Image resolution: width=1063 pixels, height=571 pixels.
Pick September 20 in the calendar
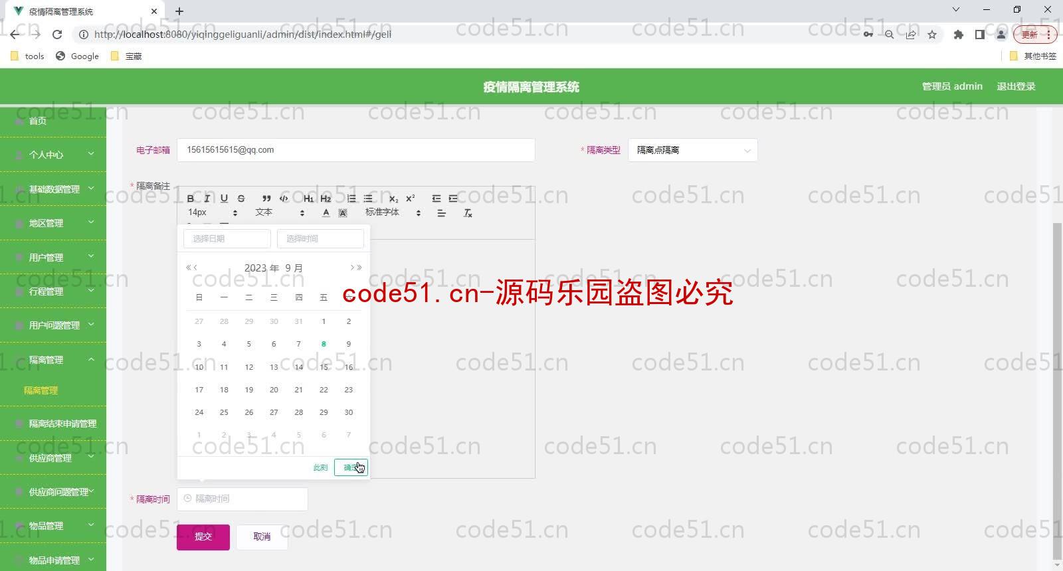(274, 390)
